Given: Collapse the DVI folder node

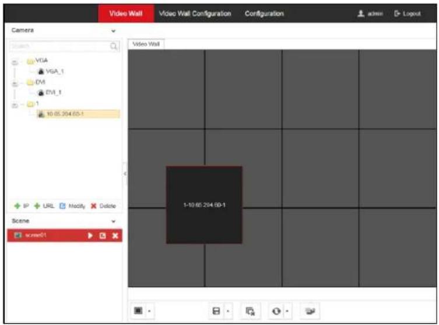Looking at the screenshot, I should [15, 83].
